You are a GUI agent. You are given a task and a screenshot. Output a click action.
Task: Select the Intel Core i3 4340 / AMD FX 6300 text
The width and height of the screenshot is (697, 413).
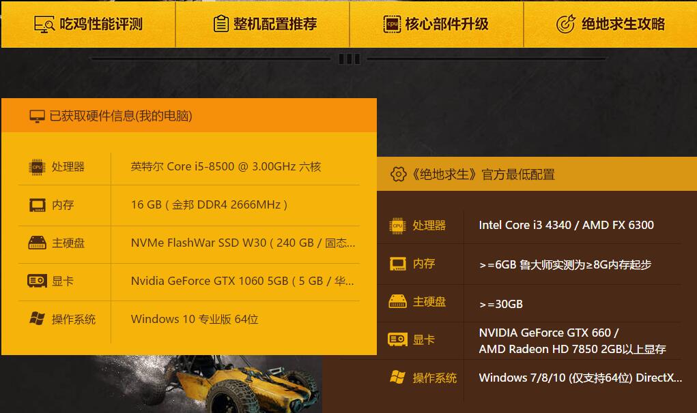(x=567, y=225)
